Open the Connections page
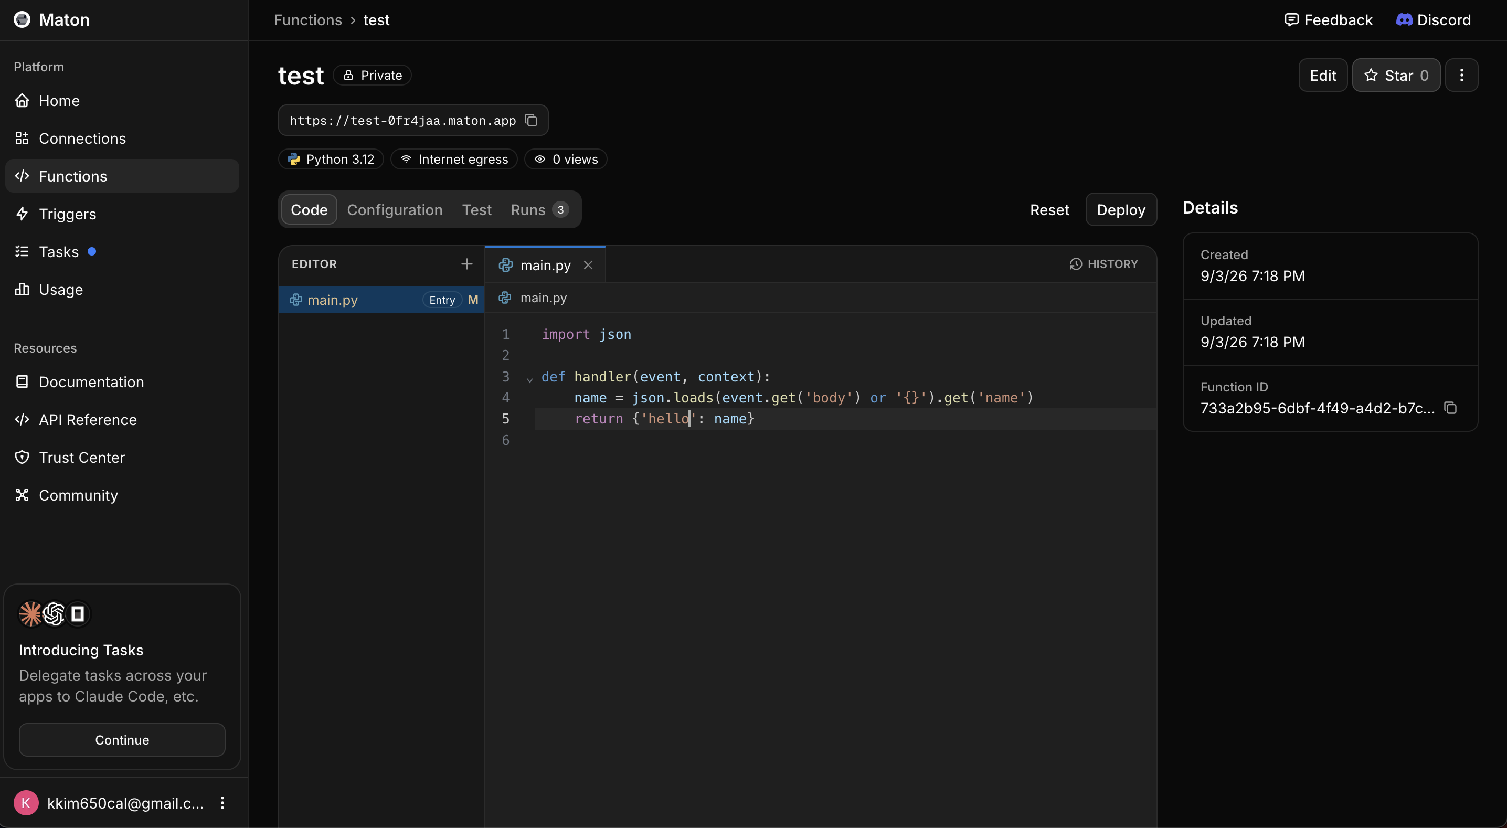 pos(122,139)
